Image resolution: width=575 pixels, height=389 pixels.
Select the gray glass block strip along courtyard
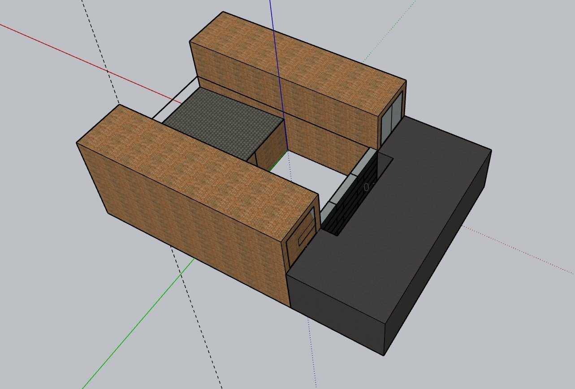[347, 184]
